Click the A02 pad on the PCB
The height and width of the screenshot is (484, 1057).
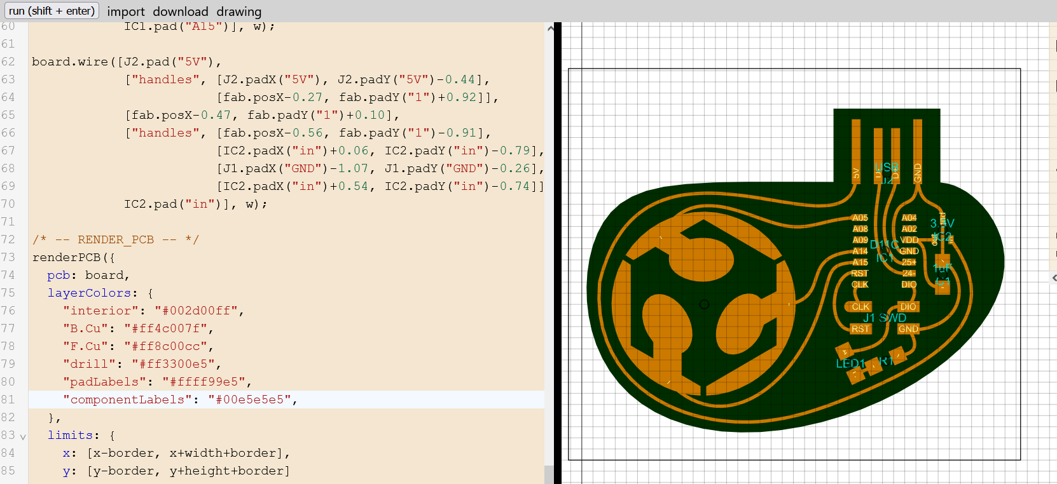pyautogui.click(x=909, y=229)
